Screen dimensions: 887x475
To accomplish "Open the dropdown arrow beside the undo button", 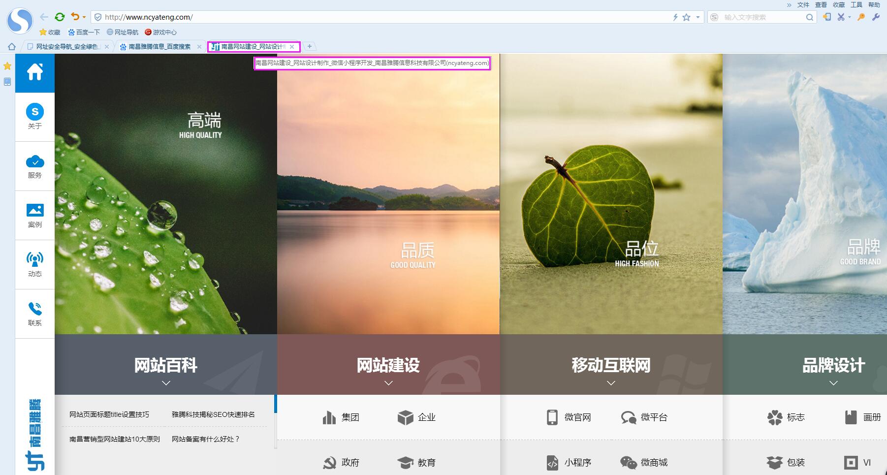I will click(84, 17).
